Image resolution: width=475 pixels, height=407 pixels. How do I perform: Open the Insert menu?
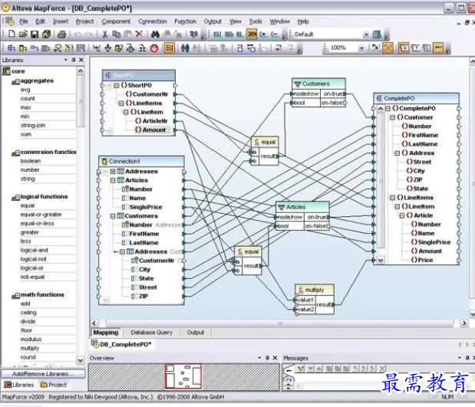(x=61, y=21)
